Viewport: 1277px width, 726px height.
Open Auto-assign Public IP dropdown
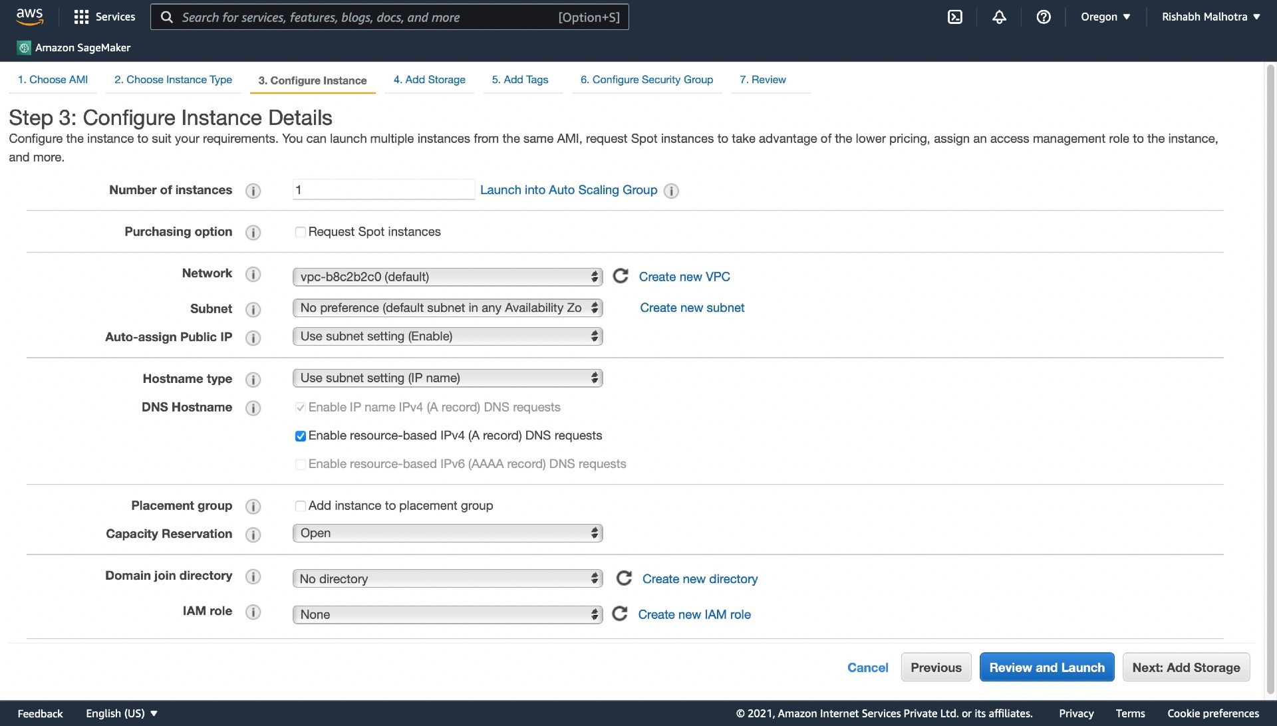(448, 336)
